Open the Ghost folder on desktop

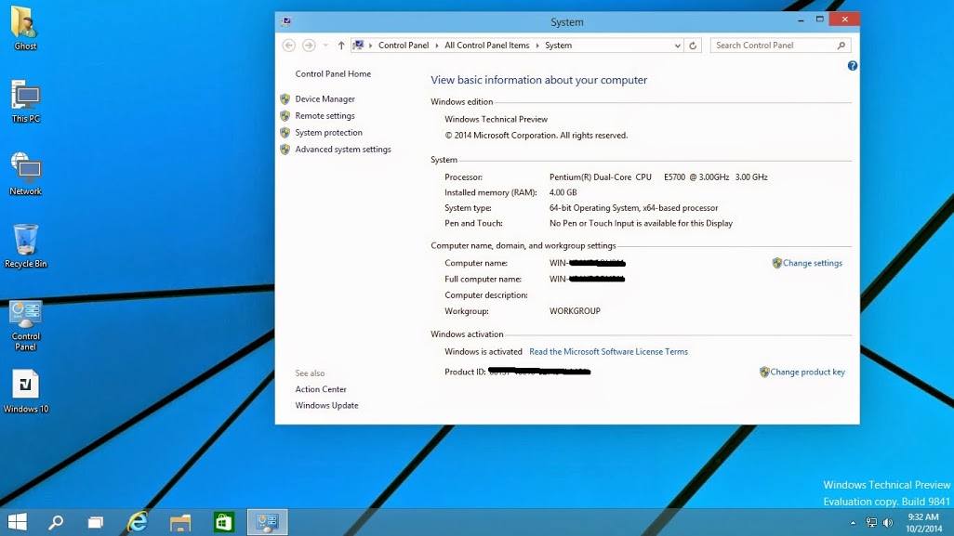25,28
